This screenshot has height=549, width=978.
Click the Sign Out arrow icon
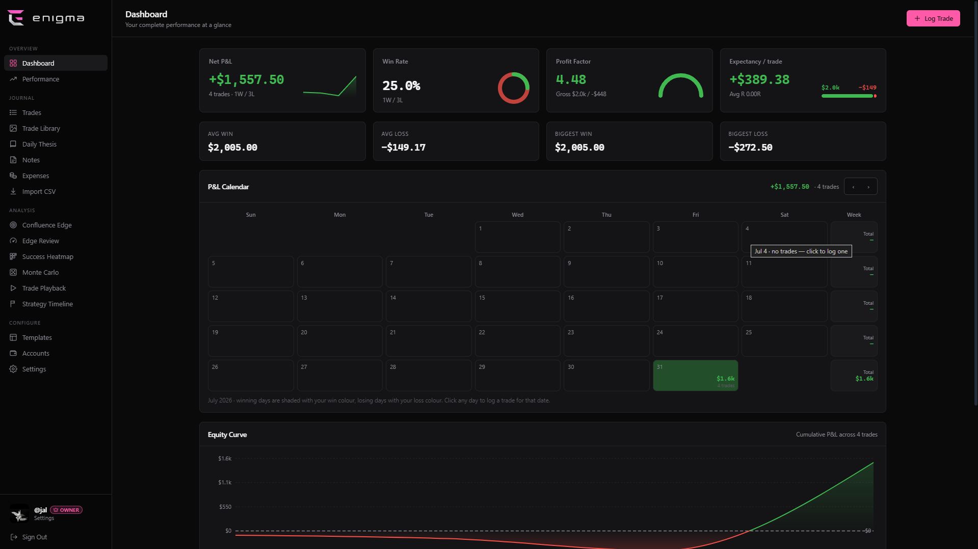pos(14,537)
